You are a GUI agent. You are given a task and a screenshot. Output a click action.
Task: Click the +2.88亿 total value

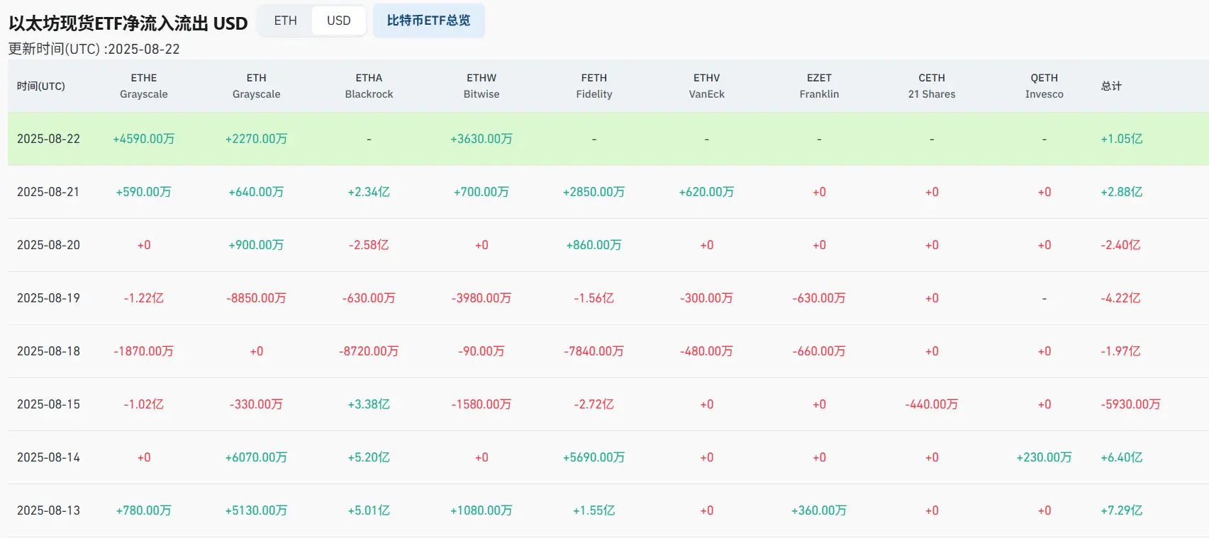[x=1122, y=192]
